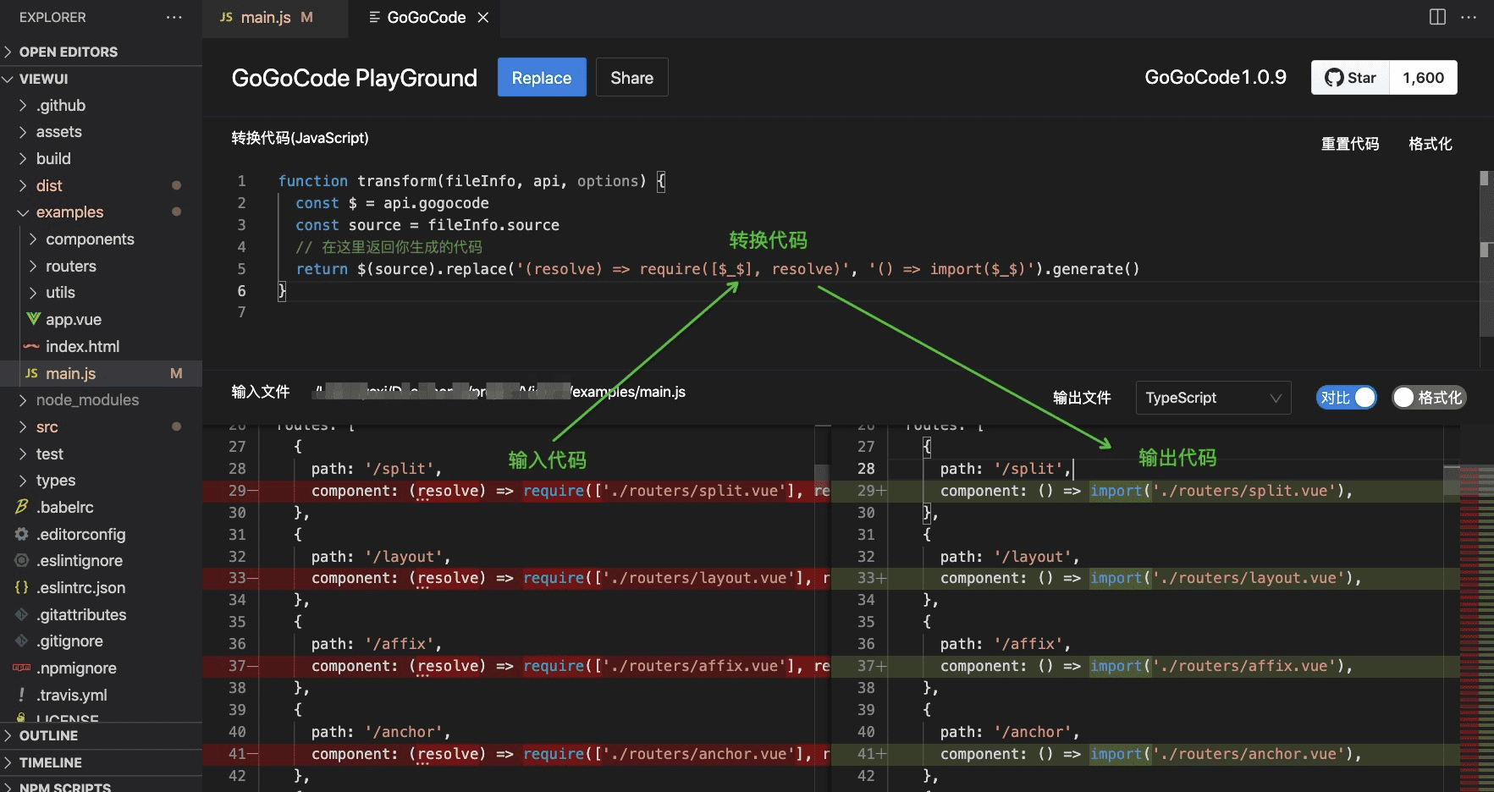Click the index.html file icon in explorer
1494x792 pixels.
pyautogui.click(x=31, y=346)
